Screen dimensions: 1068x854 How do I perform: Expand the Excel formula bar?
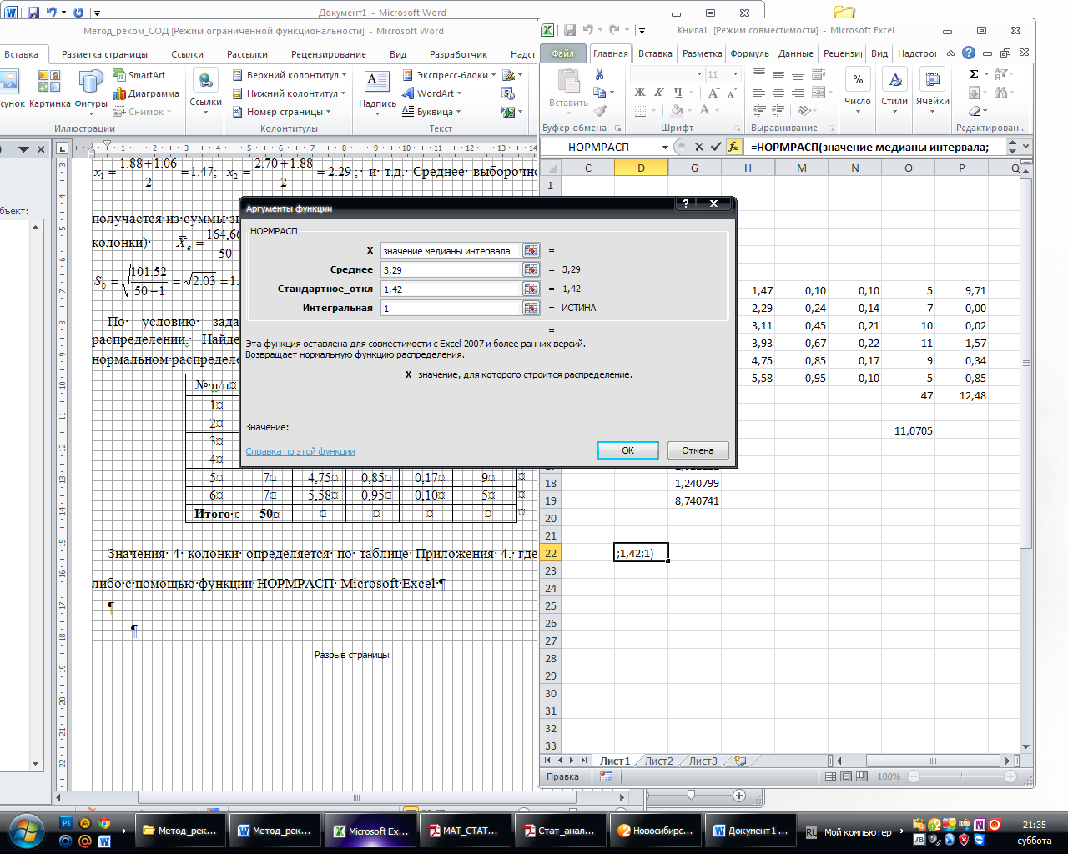tap(1026, 147)
